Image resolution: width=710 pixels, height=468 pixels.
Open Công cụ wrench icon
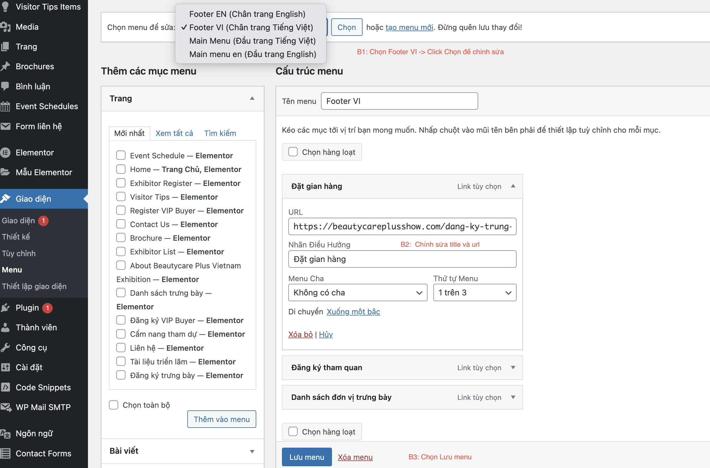coord(5,348)
